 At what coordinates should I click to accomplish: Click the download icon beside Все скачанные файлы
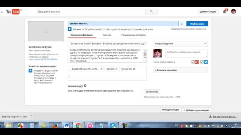coord(210,117)
